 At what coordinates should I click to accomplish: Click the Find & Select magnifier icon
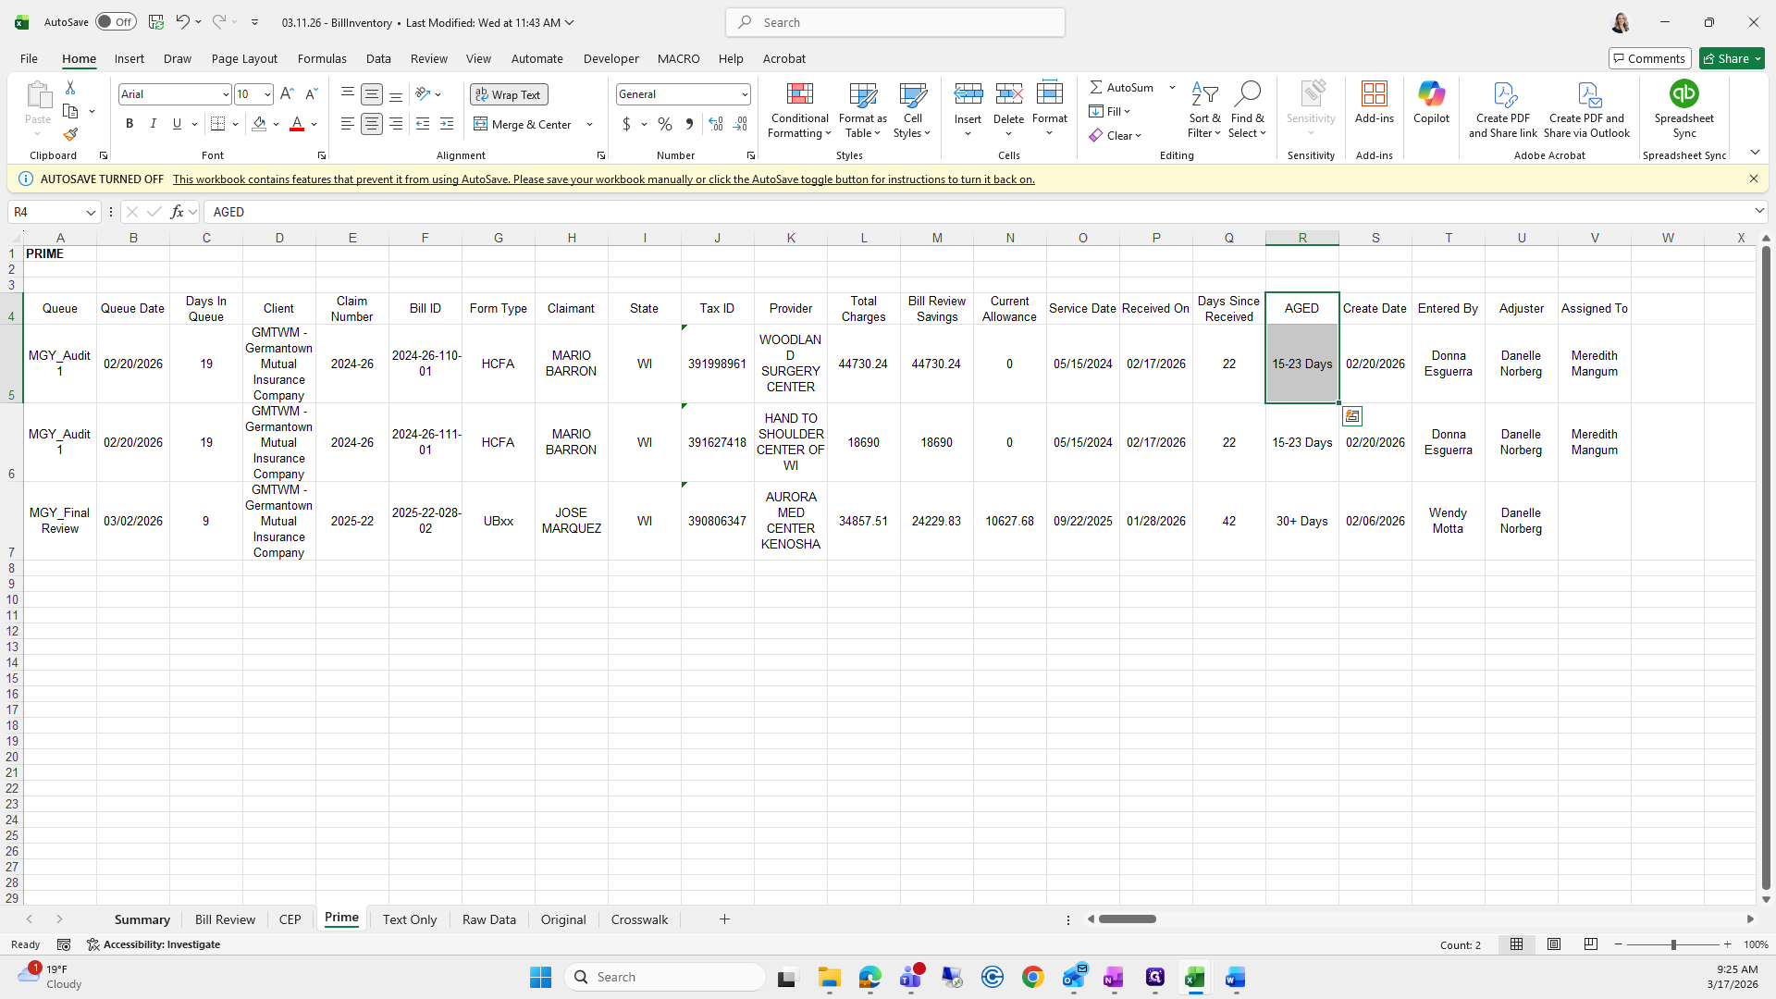tap(1247, 94)
